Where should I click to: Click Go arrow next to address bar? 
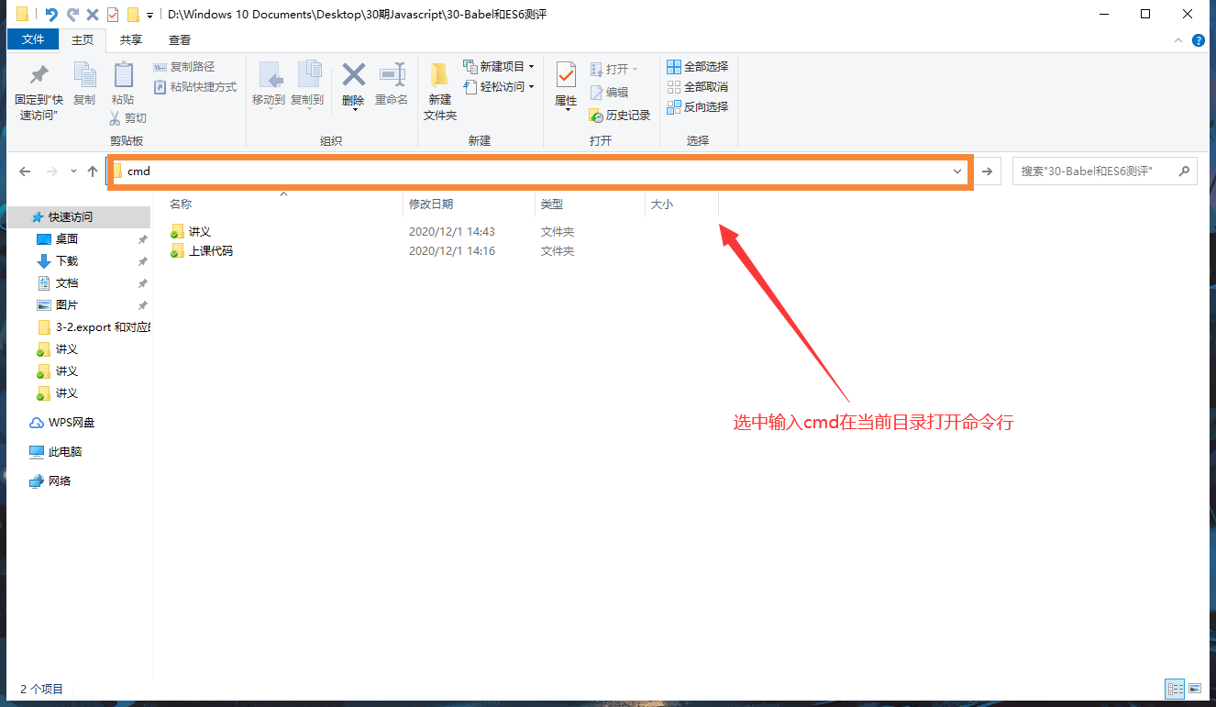tap(987, 171)
